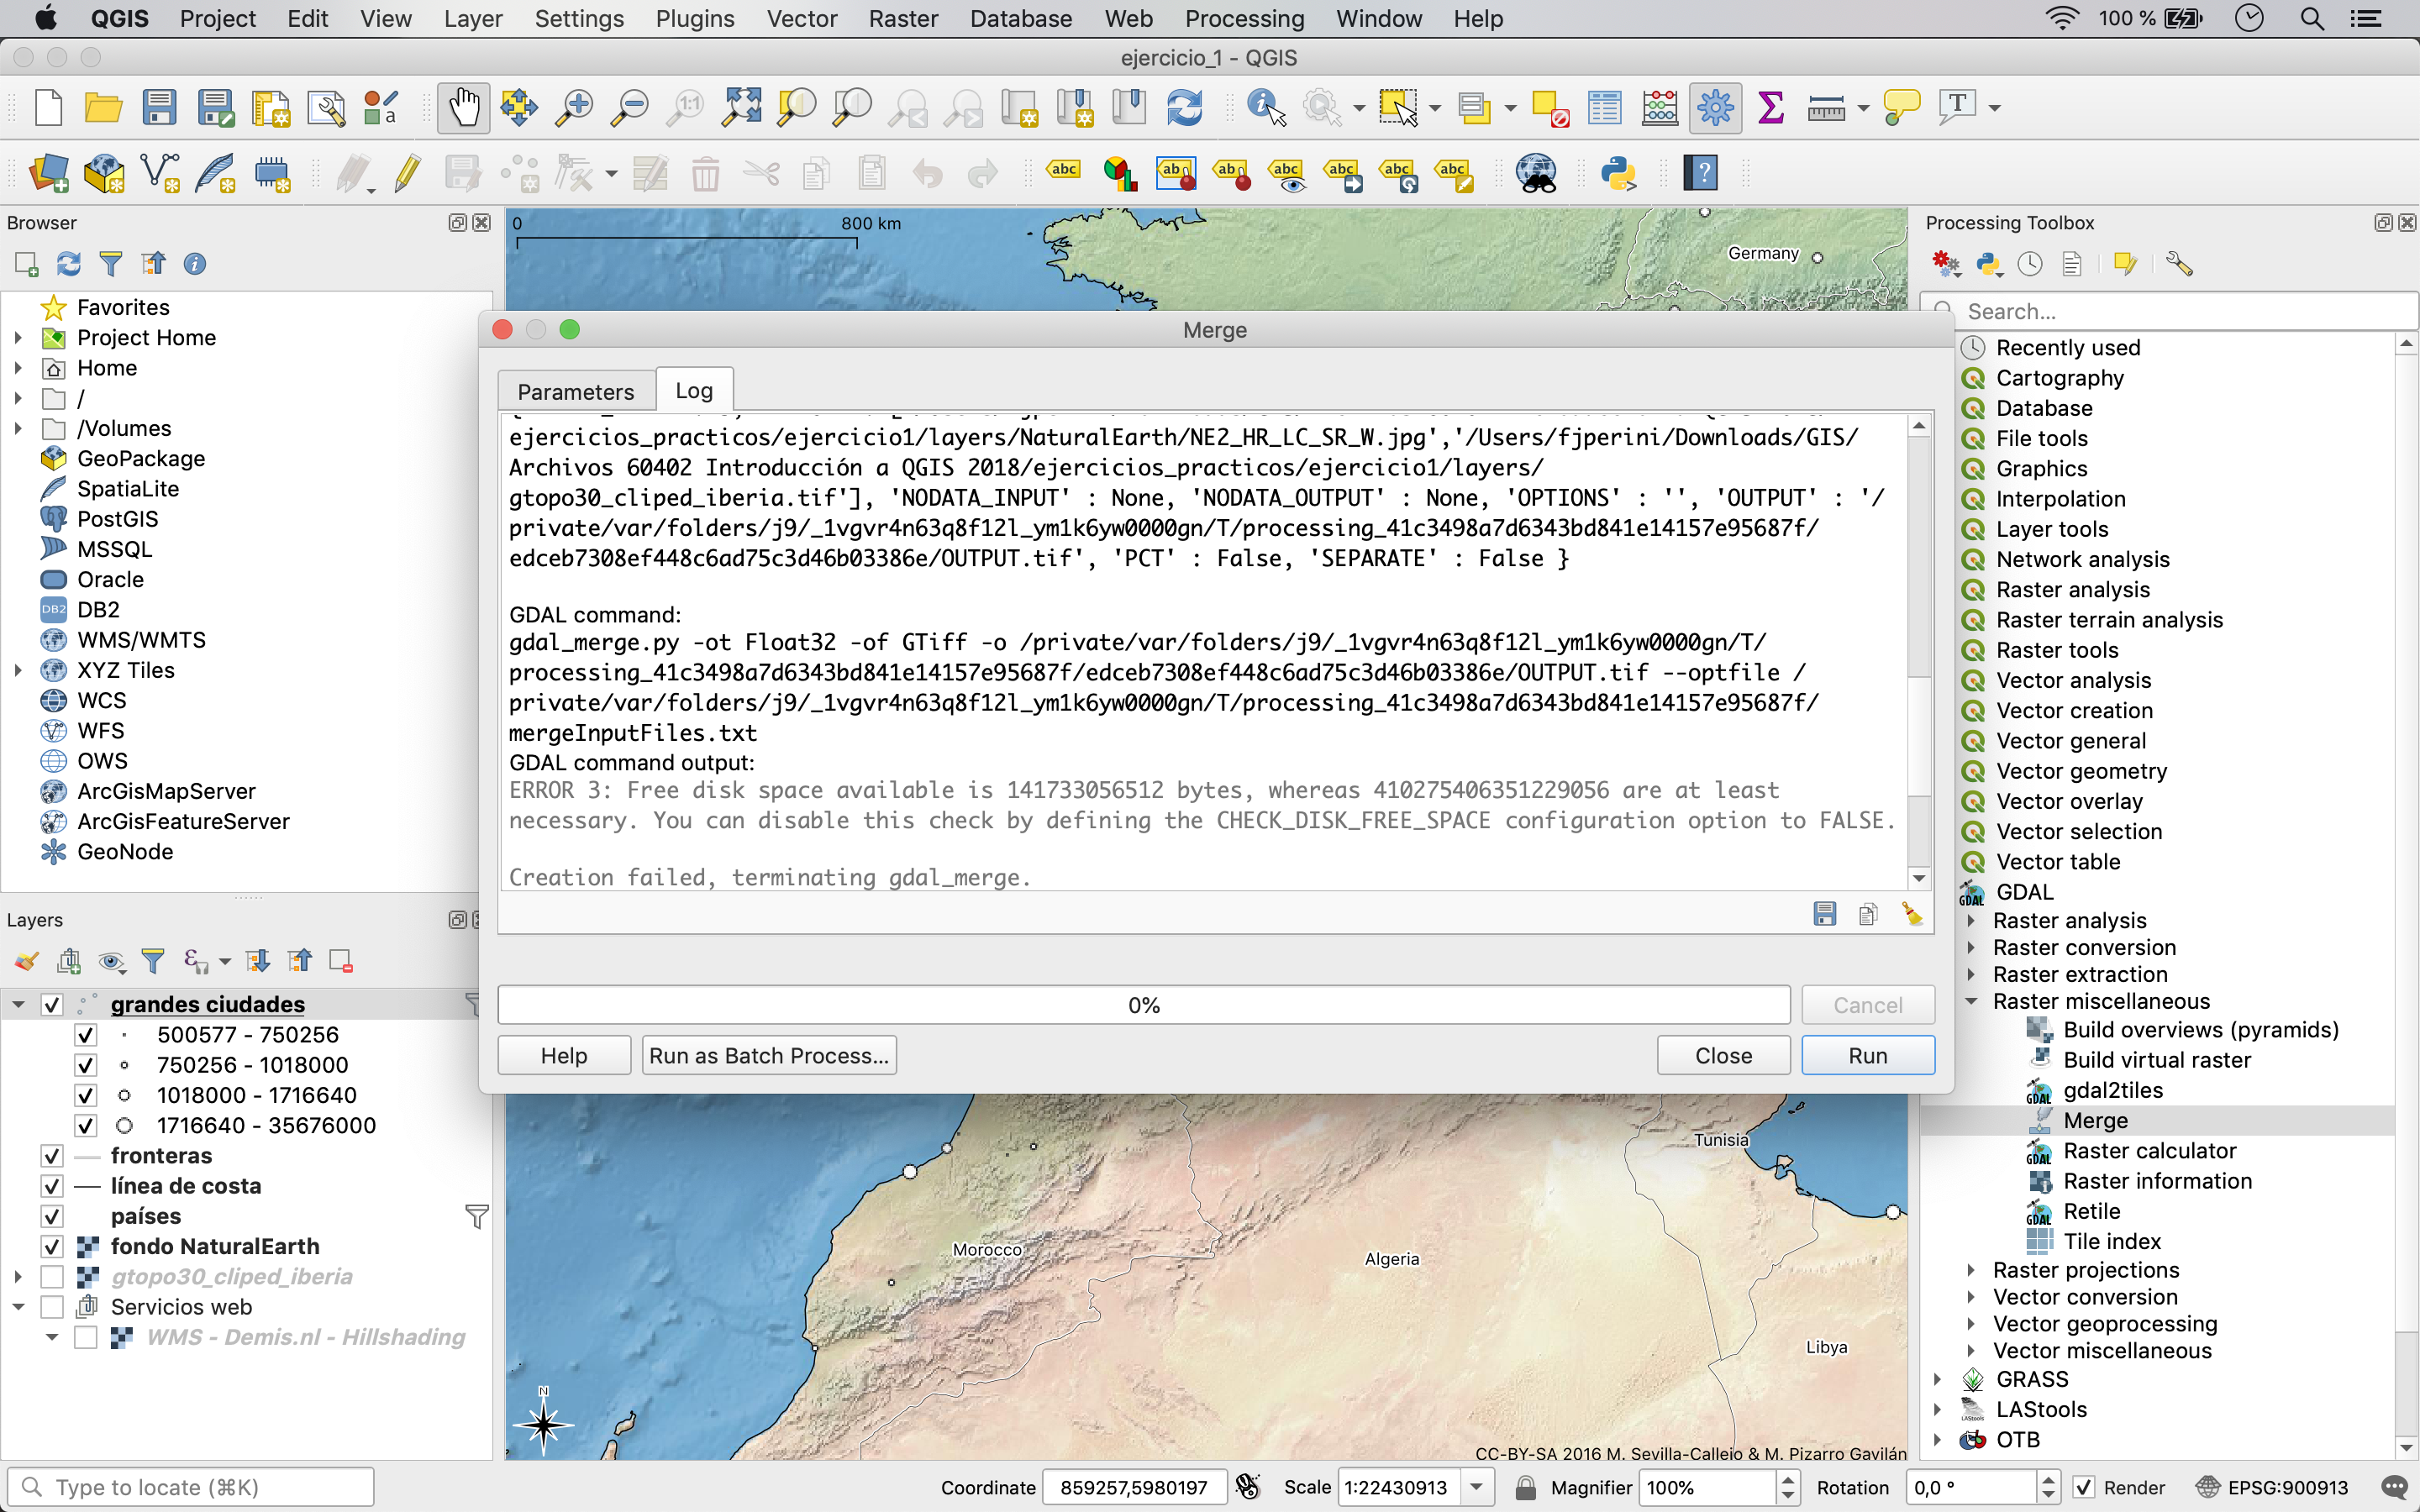Expand XYZ Tiles in Browser
2420x1512 pixels.
pos(18,670)
